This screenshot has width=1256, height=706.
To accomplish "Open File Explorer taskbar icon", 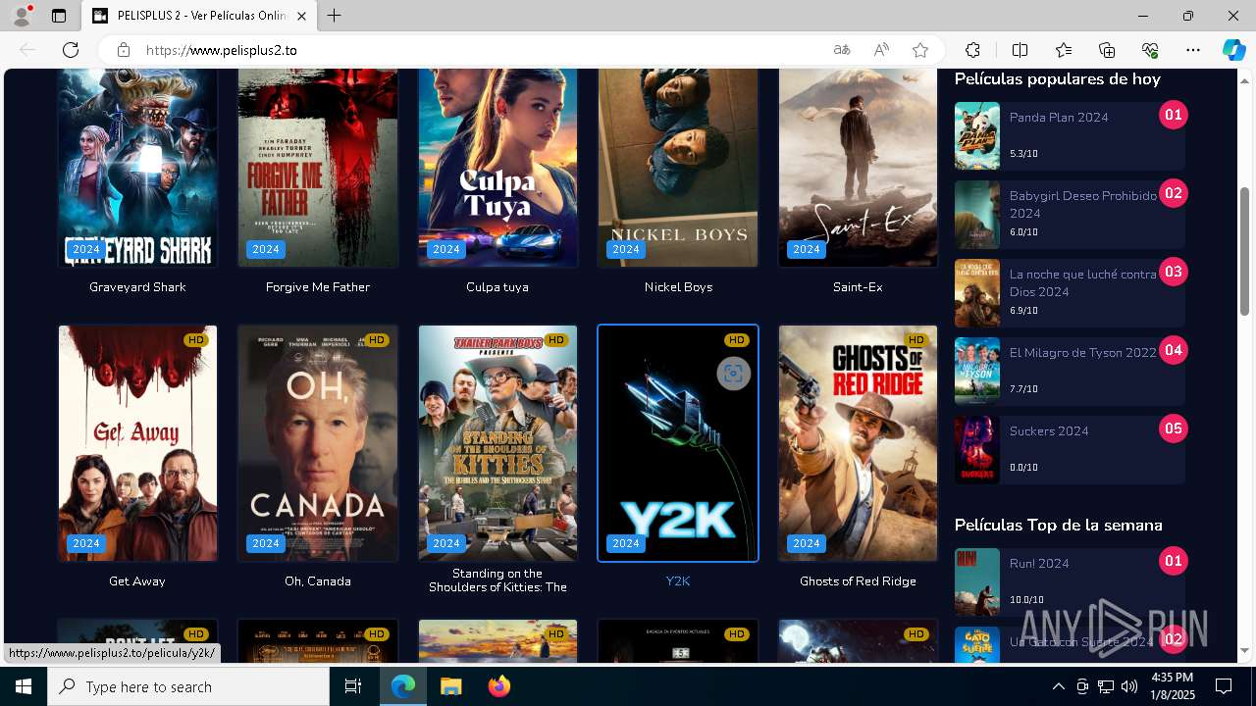I will (x=450, y=686).
